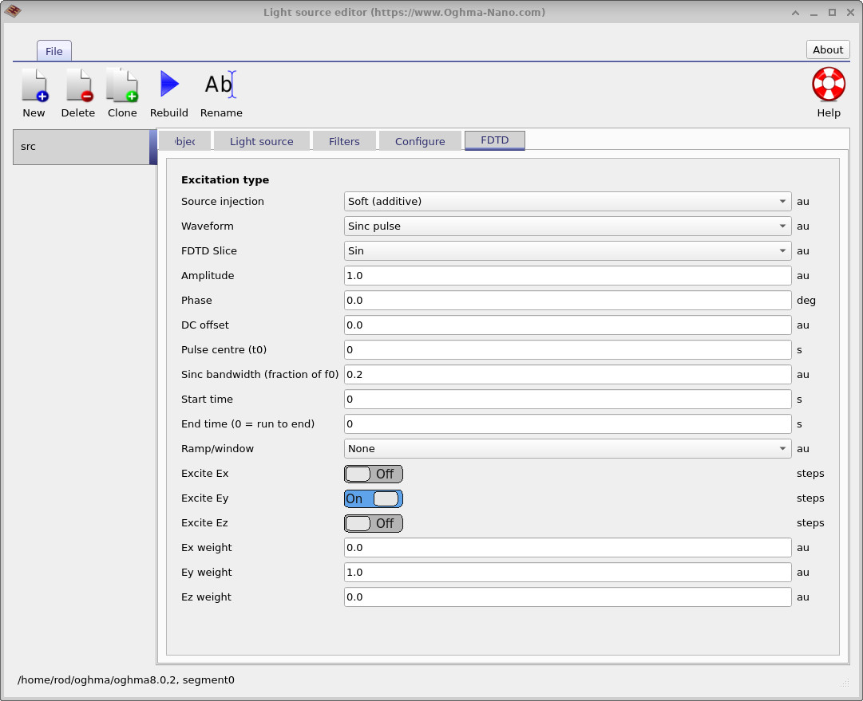This screenshot has width=863, height=701.
Task: Rebuild the light source simulation
Action: 168,90
